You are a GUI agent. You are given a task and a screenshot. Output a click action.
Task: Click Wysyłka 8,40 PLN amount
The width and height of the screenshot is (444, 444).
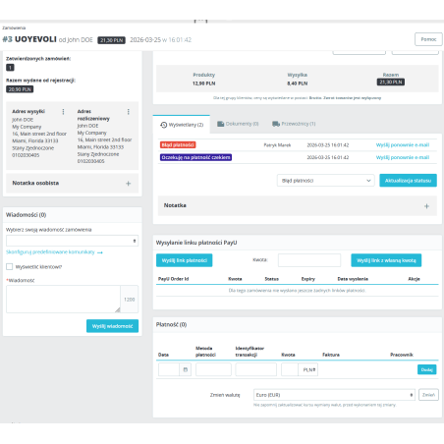tap(298, 83)
